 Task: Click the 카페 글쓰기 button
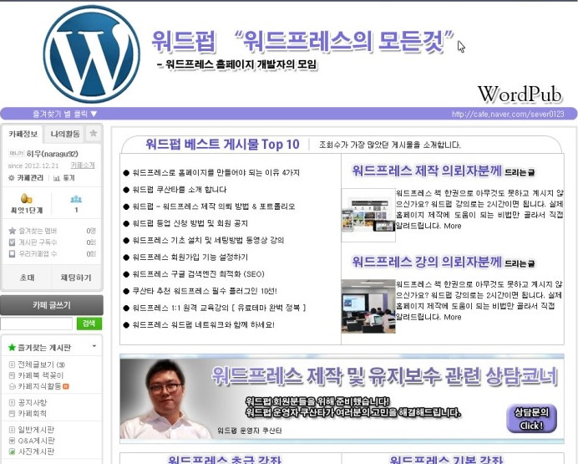(52, 305)
